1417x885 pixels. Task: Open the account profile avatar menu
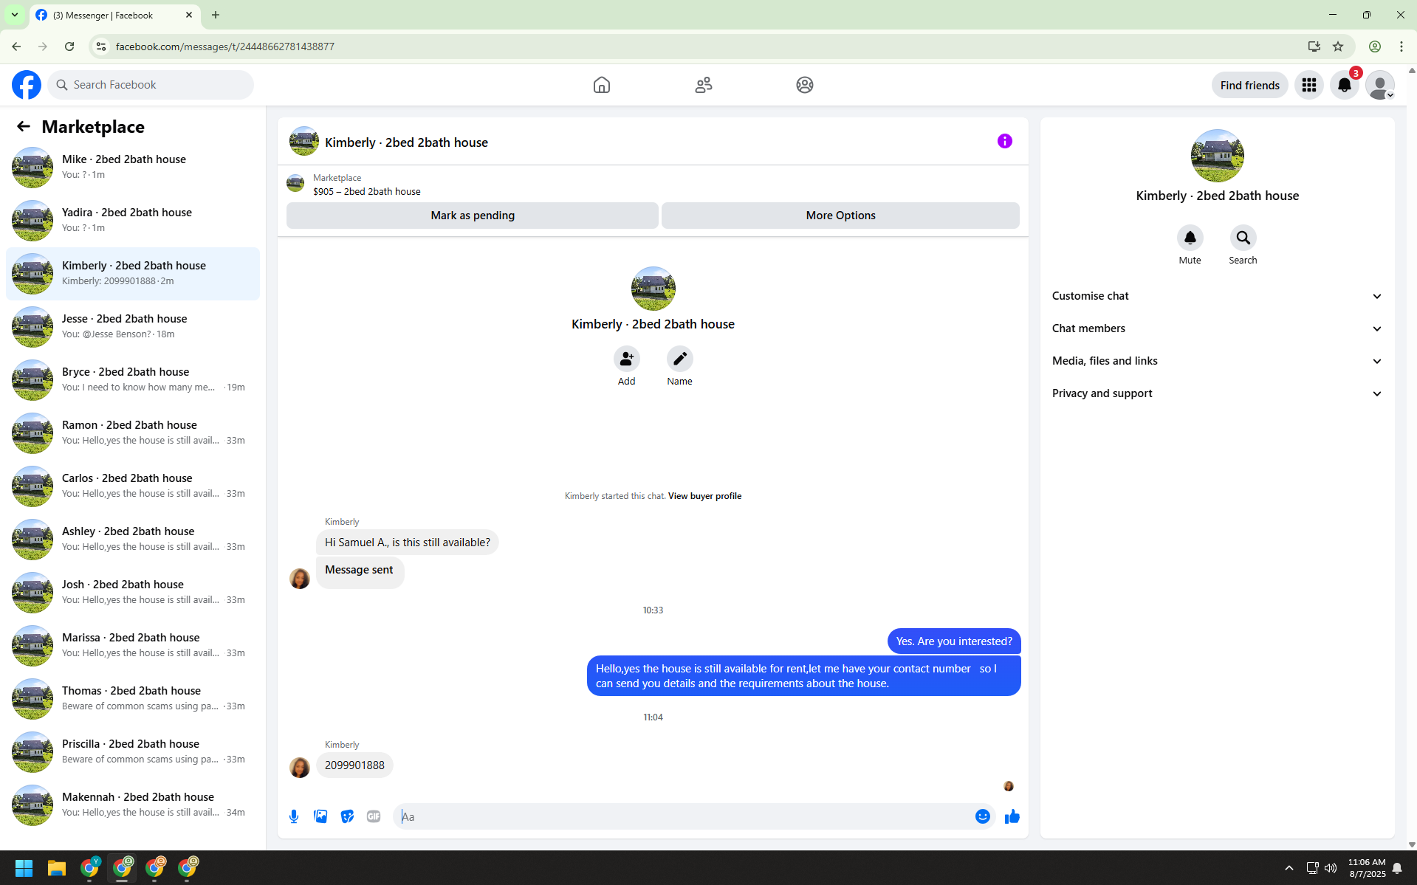1380,85
